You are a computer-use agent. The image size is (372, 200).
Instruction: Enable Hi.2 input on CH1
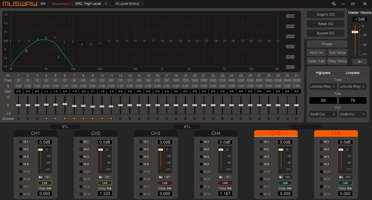(21, 149)
